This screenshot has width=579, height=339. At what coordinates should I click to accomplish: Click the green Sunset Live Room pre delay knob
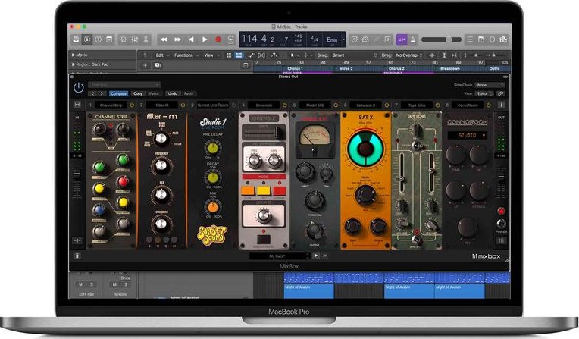[x=212, y=148]
